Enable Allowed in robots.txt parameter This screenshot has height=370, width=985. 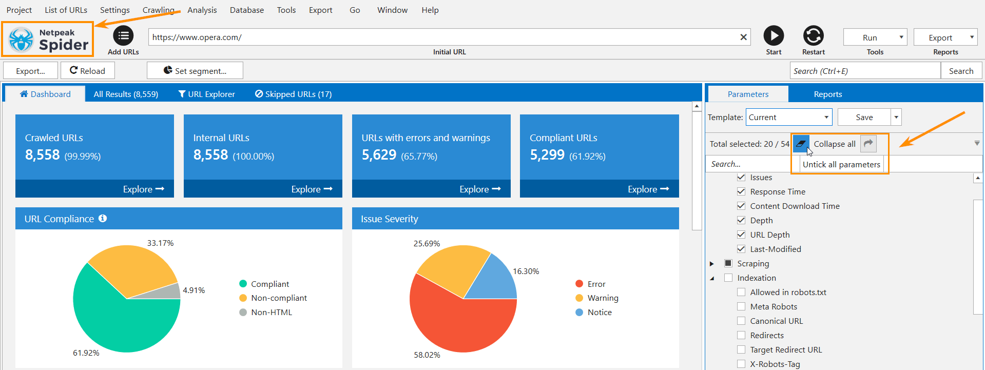click(x=741, y=292)
